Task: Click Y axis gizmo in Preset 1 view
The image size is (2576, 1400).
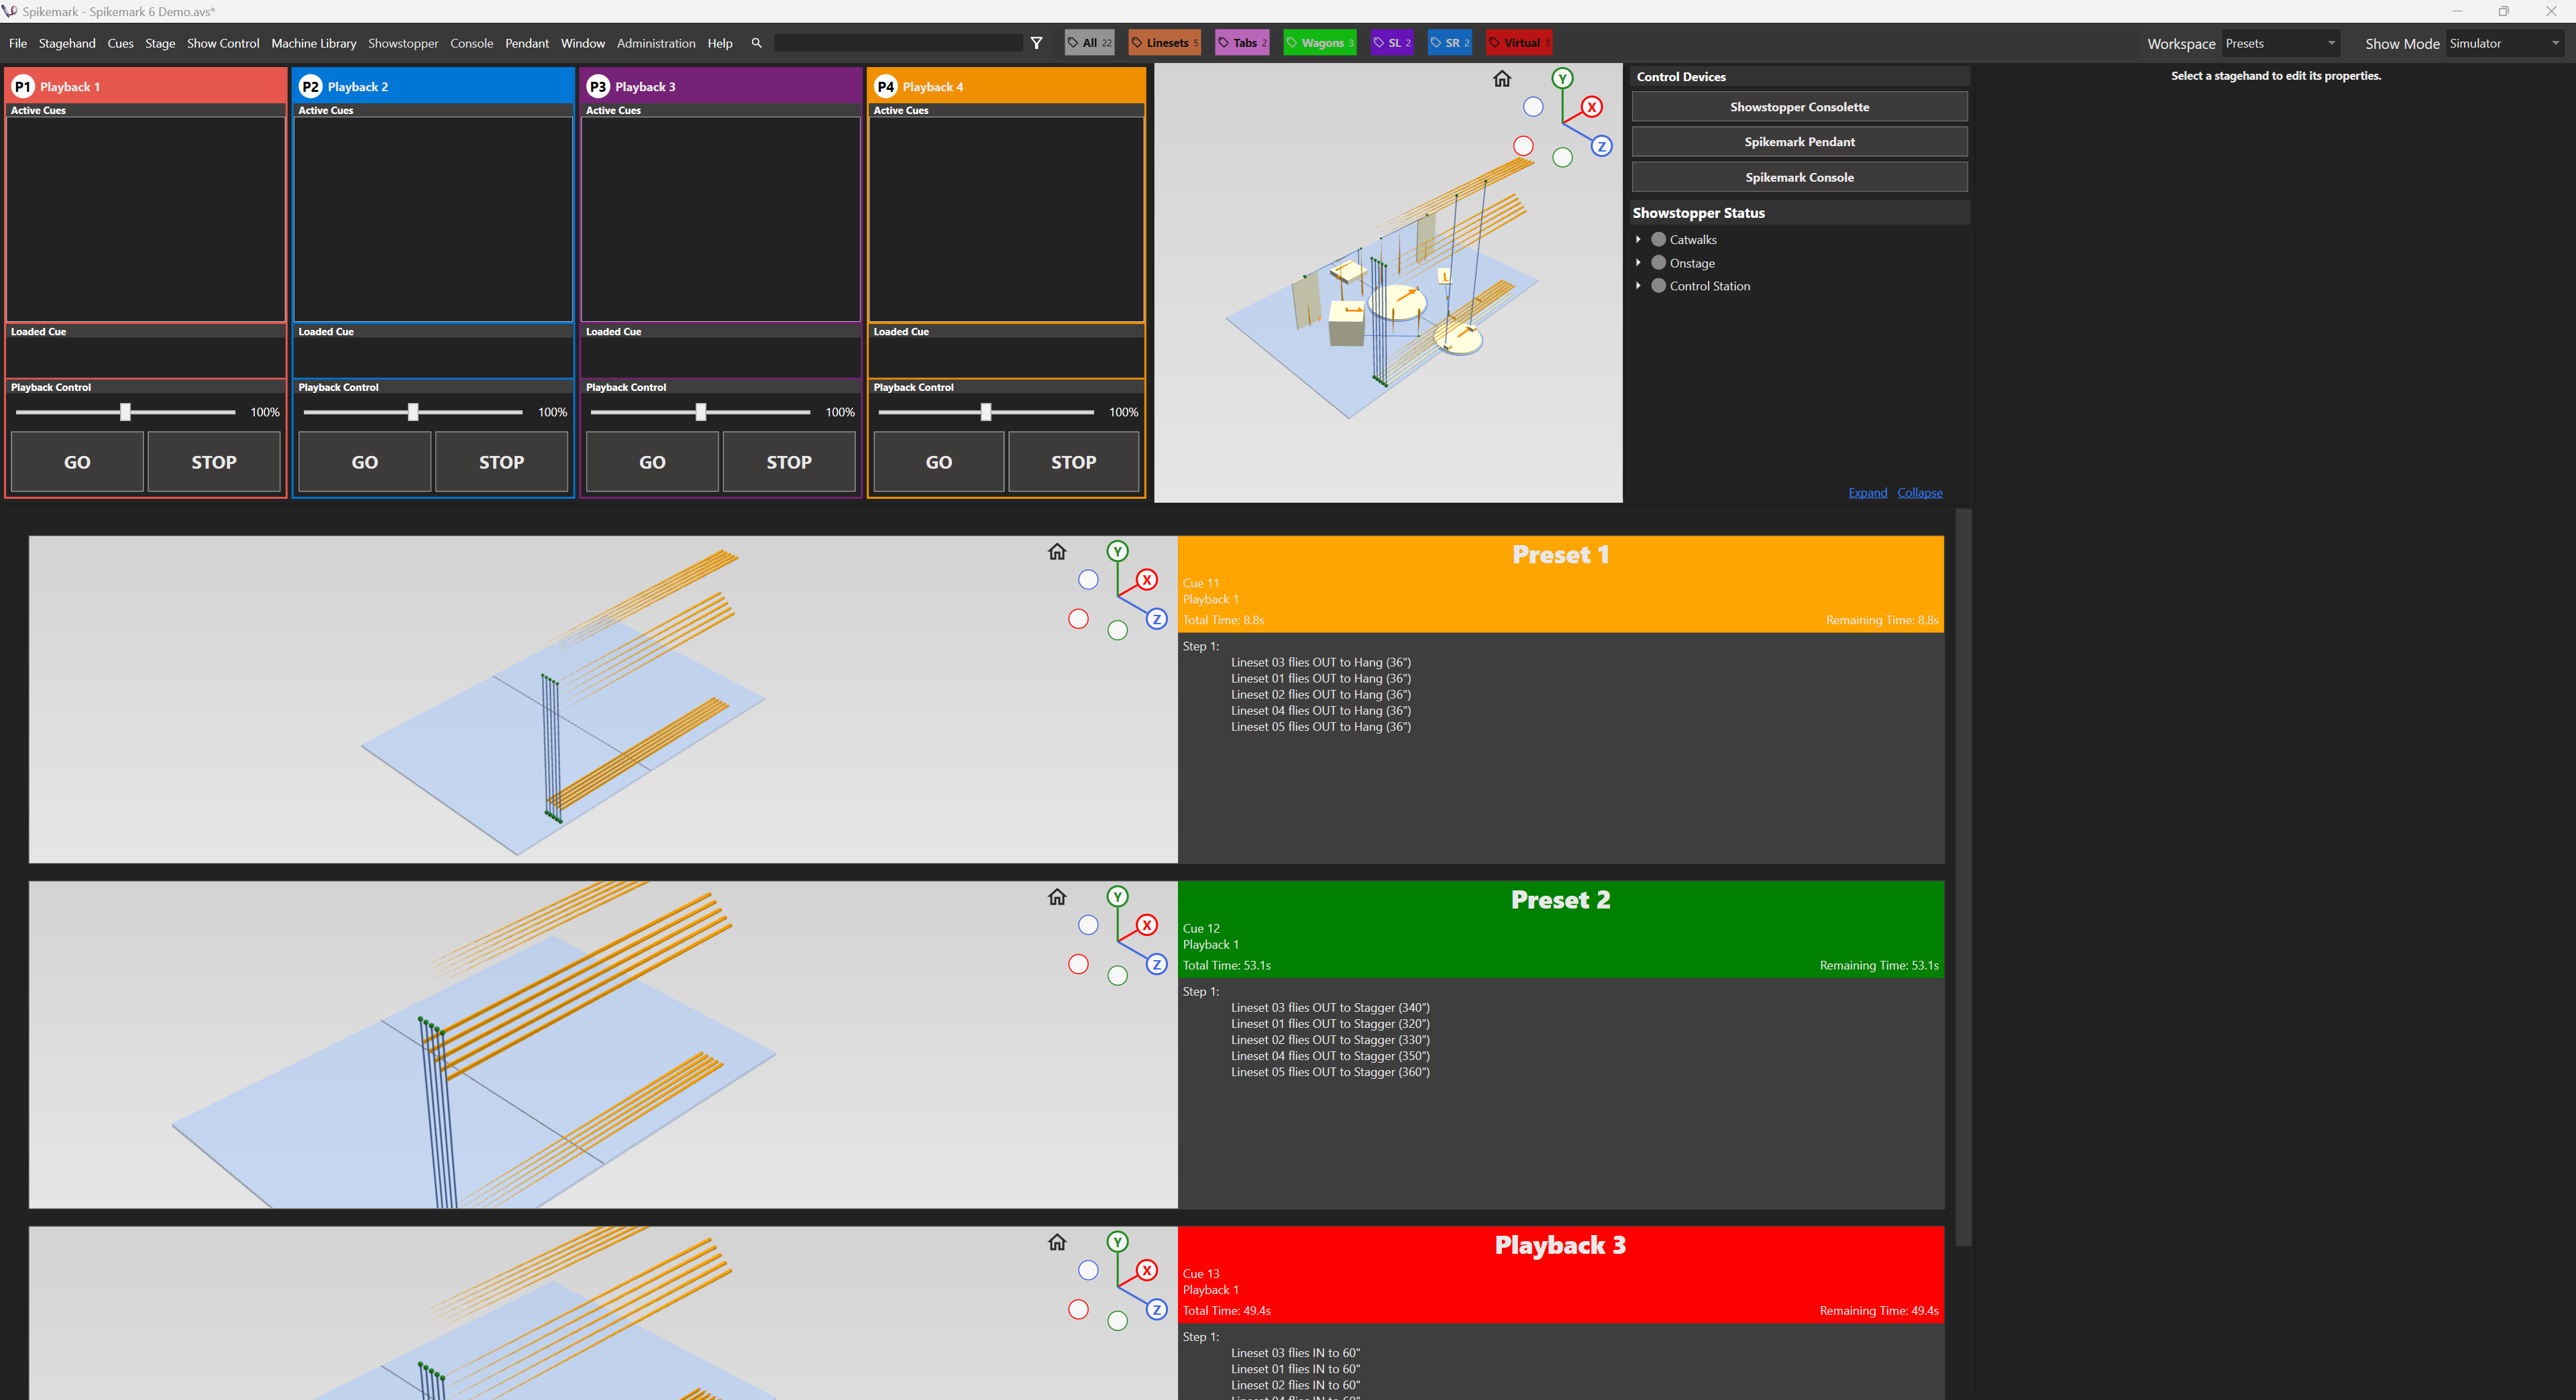Action: coord(1117,550)
